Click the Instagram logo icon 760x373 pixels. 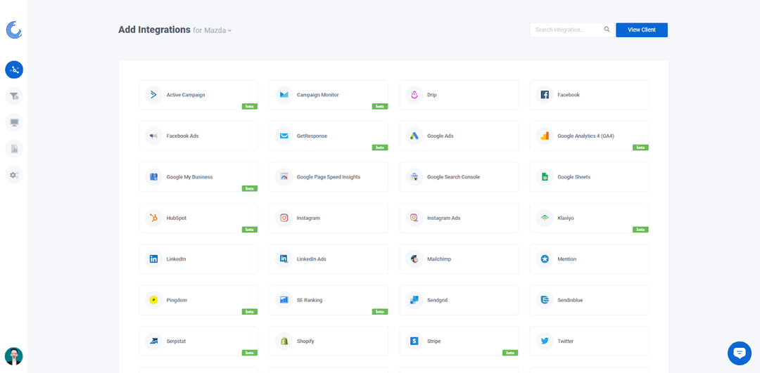284,218
